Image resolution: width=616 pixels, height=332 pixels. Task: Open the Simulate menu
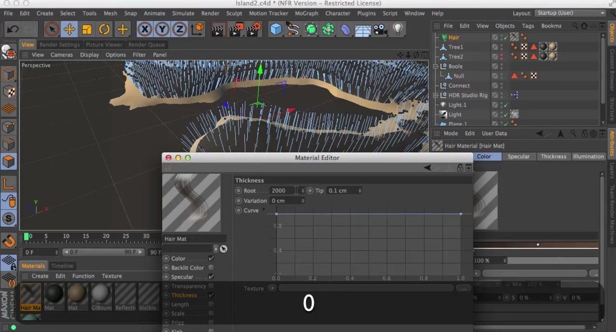(183, 13)
